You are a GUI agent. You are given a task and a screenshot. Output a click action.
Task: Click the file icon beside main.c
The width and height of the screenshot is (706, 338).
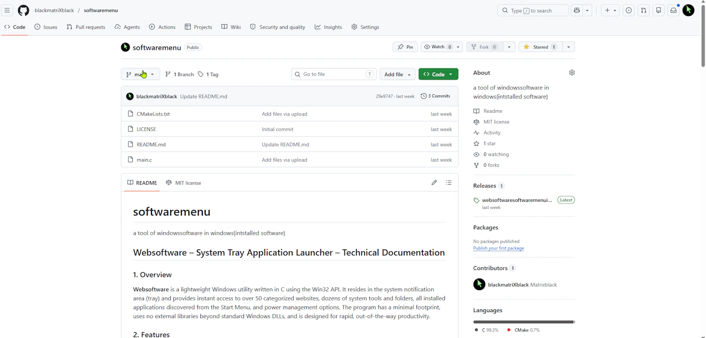tap(130, 160)
